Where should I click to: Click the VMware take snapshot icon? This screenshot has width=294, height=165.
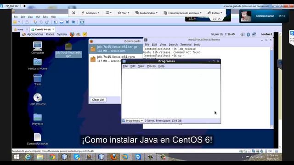pos(35,22)
